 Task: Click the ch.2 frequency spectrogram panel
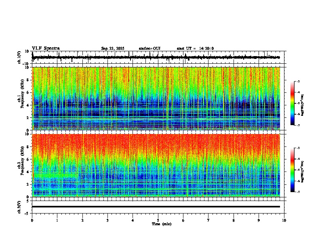pos(156,165)
